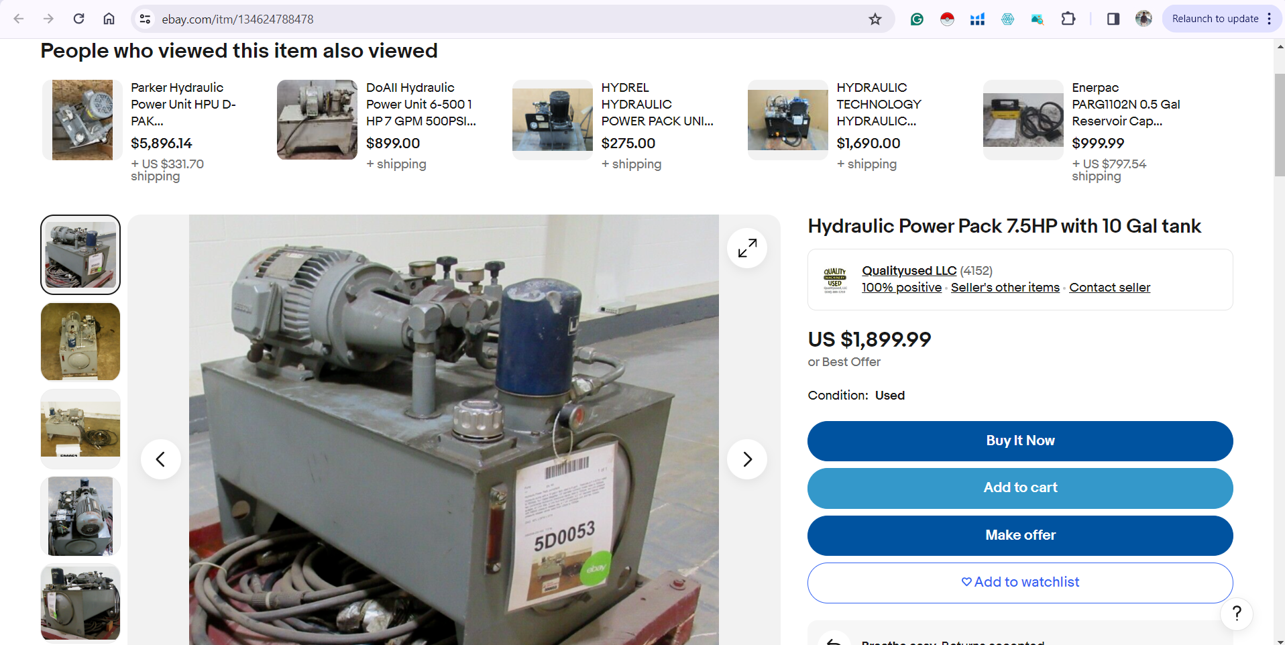Open the red ball extension icon
1285x645 pixels.
pyautogui.click(x=947, y=19)
